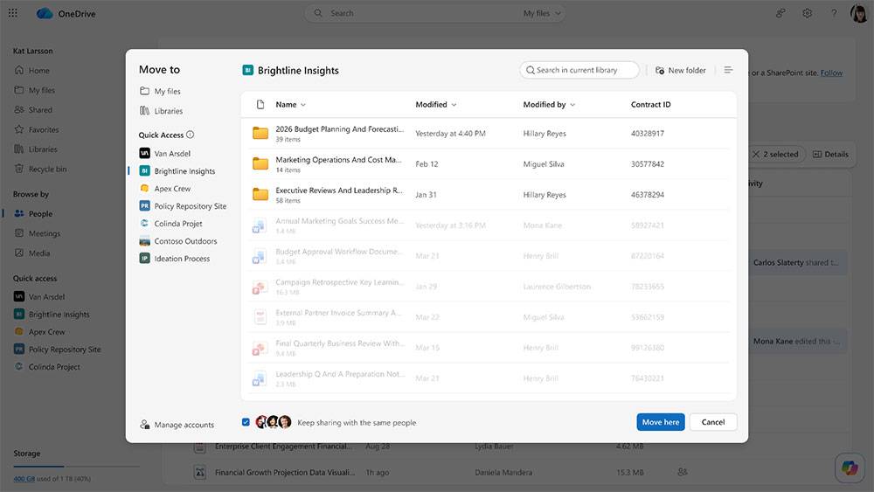Image resolution: width=874 pixels, height=492 pixels.
Task: Click the Move here button
Action: [x=661, y=422]
